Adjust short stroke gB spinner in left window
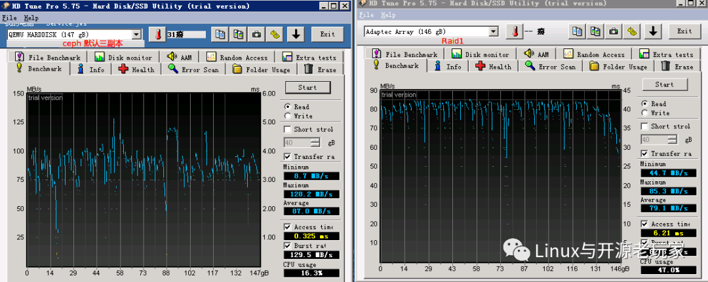Viewport: 708px width, 282px height. (315, 143)
